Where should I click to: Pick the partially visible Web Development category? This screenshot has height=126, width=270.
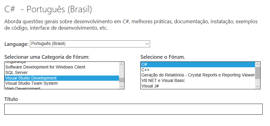[23, 88]
